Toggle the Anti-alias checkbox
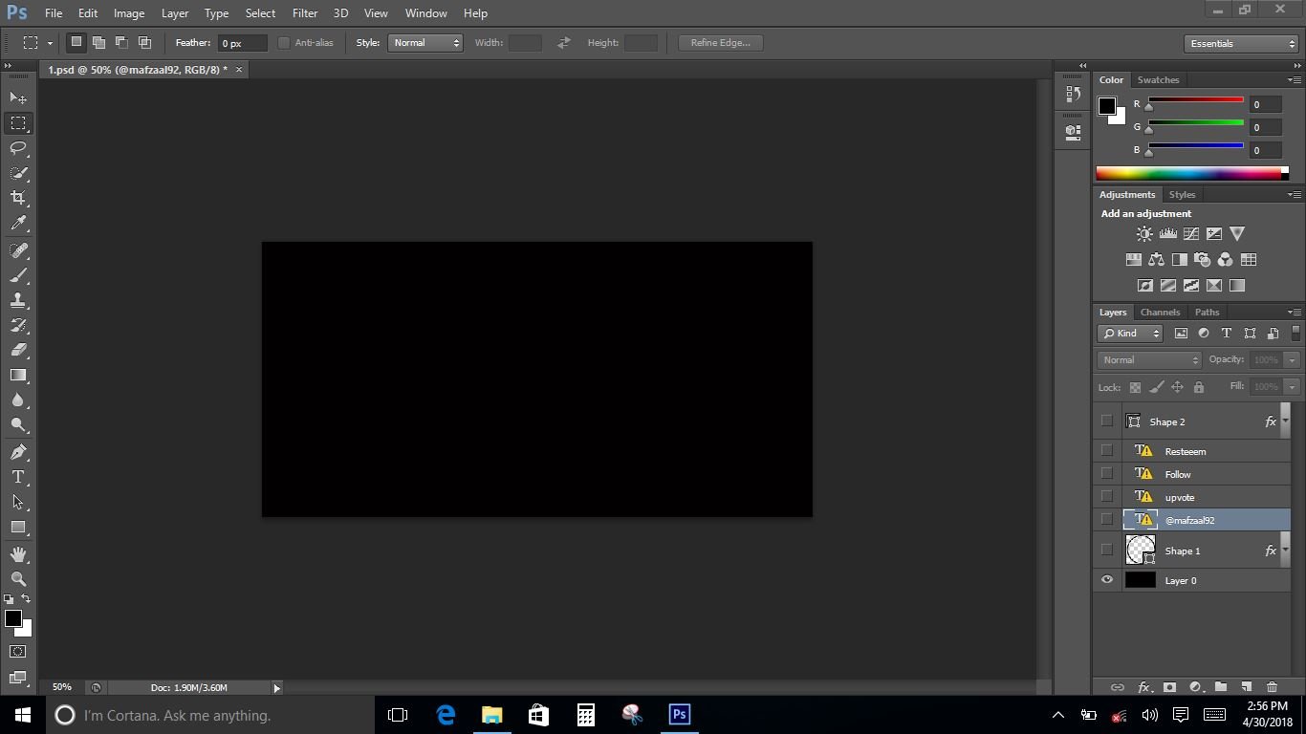 coord(284,43)
